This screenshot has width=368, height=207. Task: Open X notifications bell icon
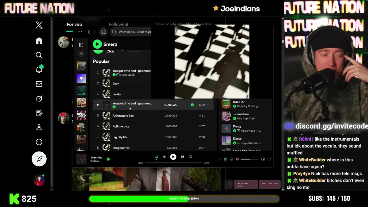39,70
